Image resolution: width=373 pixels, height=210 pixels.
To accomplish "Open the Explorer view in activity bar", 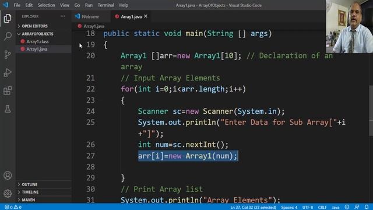I will (8, 18).
